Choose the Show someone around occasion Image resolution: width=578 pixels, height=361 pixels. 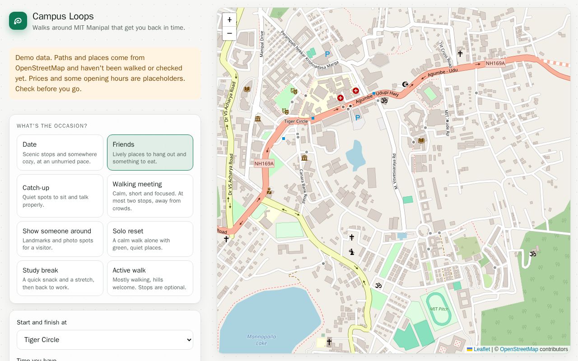tap(60, 239)
